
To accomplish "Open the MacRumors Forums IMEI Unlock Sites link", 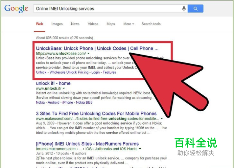I will tap(87, 144).
